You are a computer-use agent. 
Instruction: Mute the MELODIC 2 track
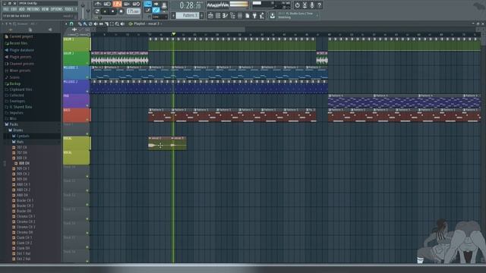(87, 92)
